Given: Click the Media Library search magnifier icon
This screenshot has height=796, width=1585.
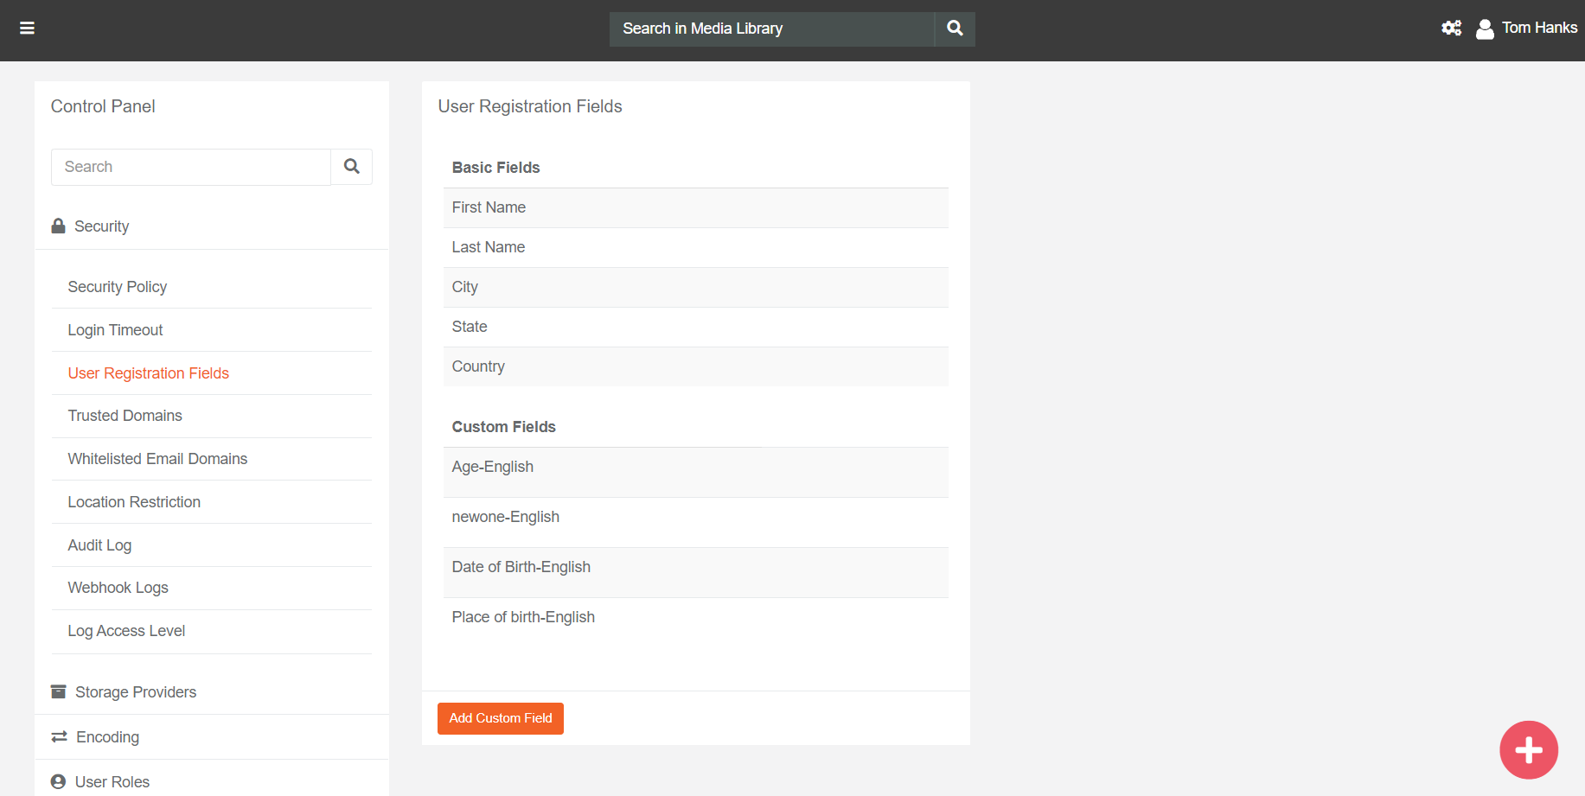Looking at the screenshot, I should 955,29.
